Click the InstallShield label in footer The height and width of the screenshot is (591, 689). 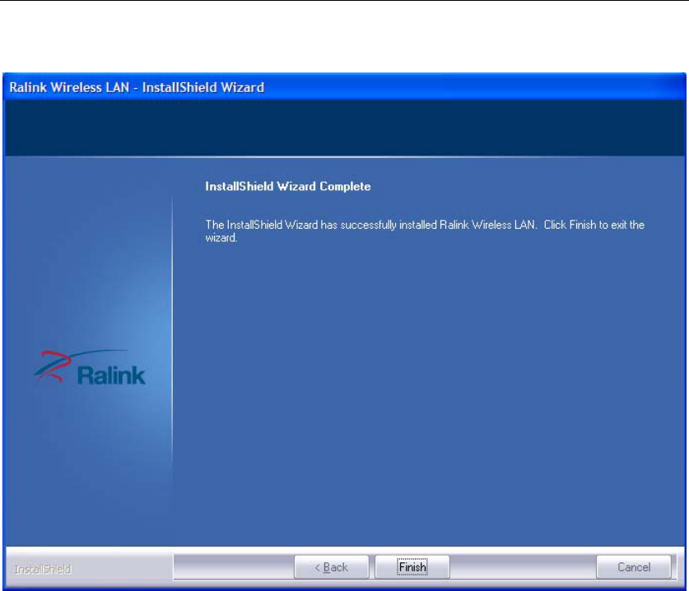(43, 570)
